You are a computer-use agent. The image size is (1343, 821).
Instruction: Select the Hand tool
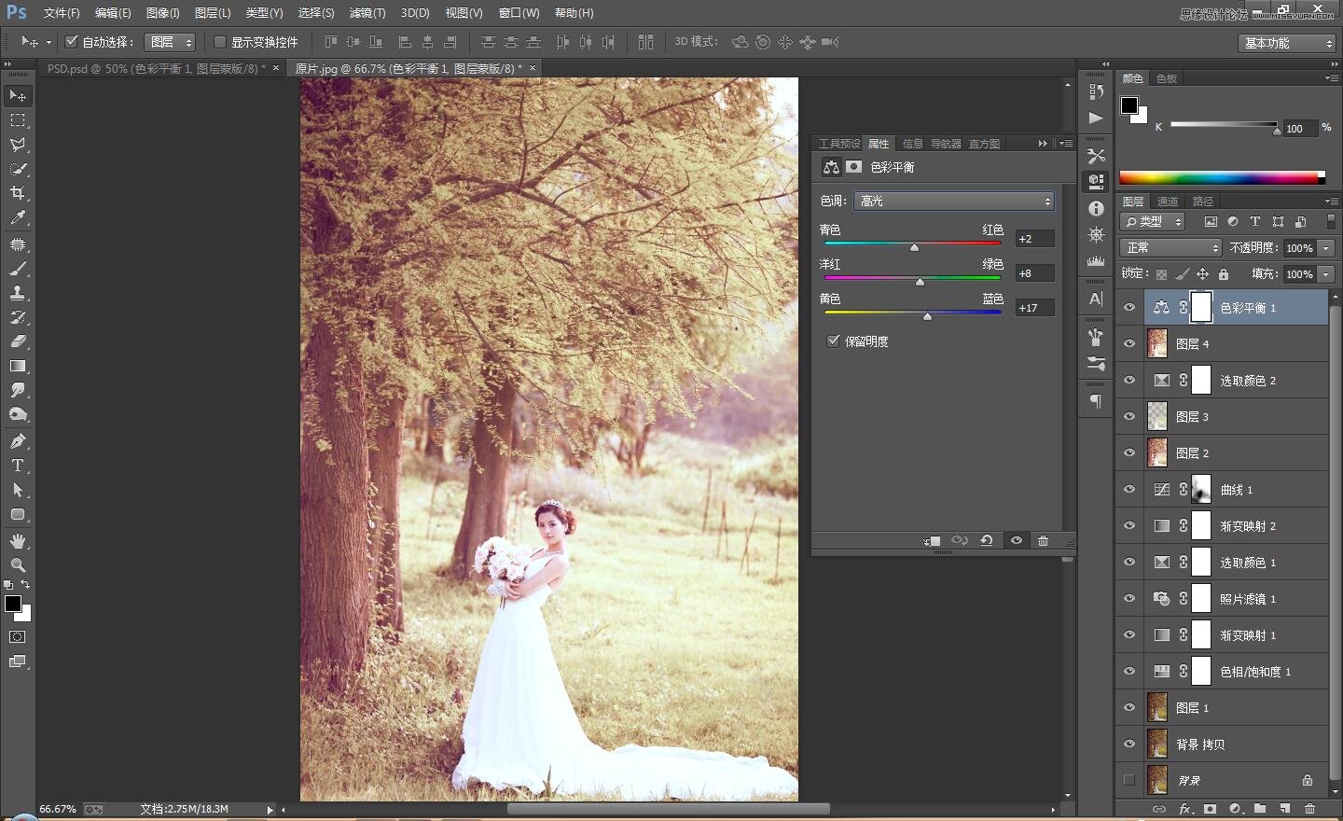click(18, 541)
